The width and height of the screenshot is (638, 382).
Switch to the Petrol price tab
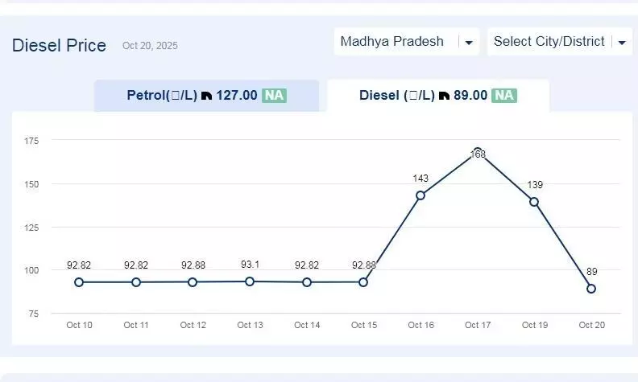[206, 96]
